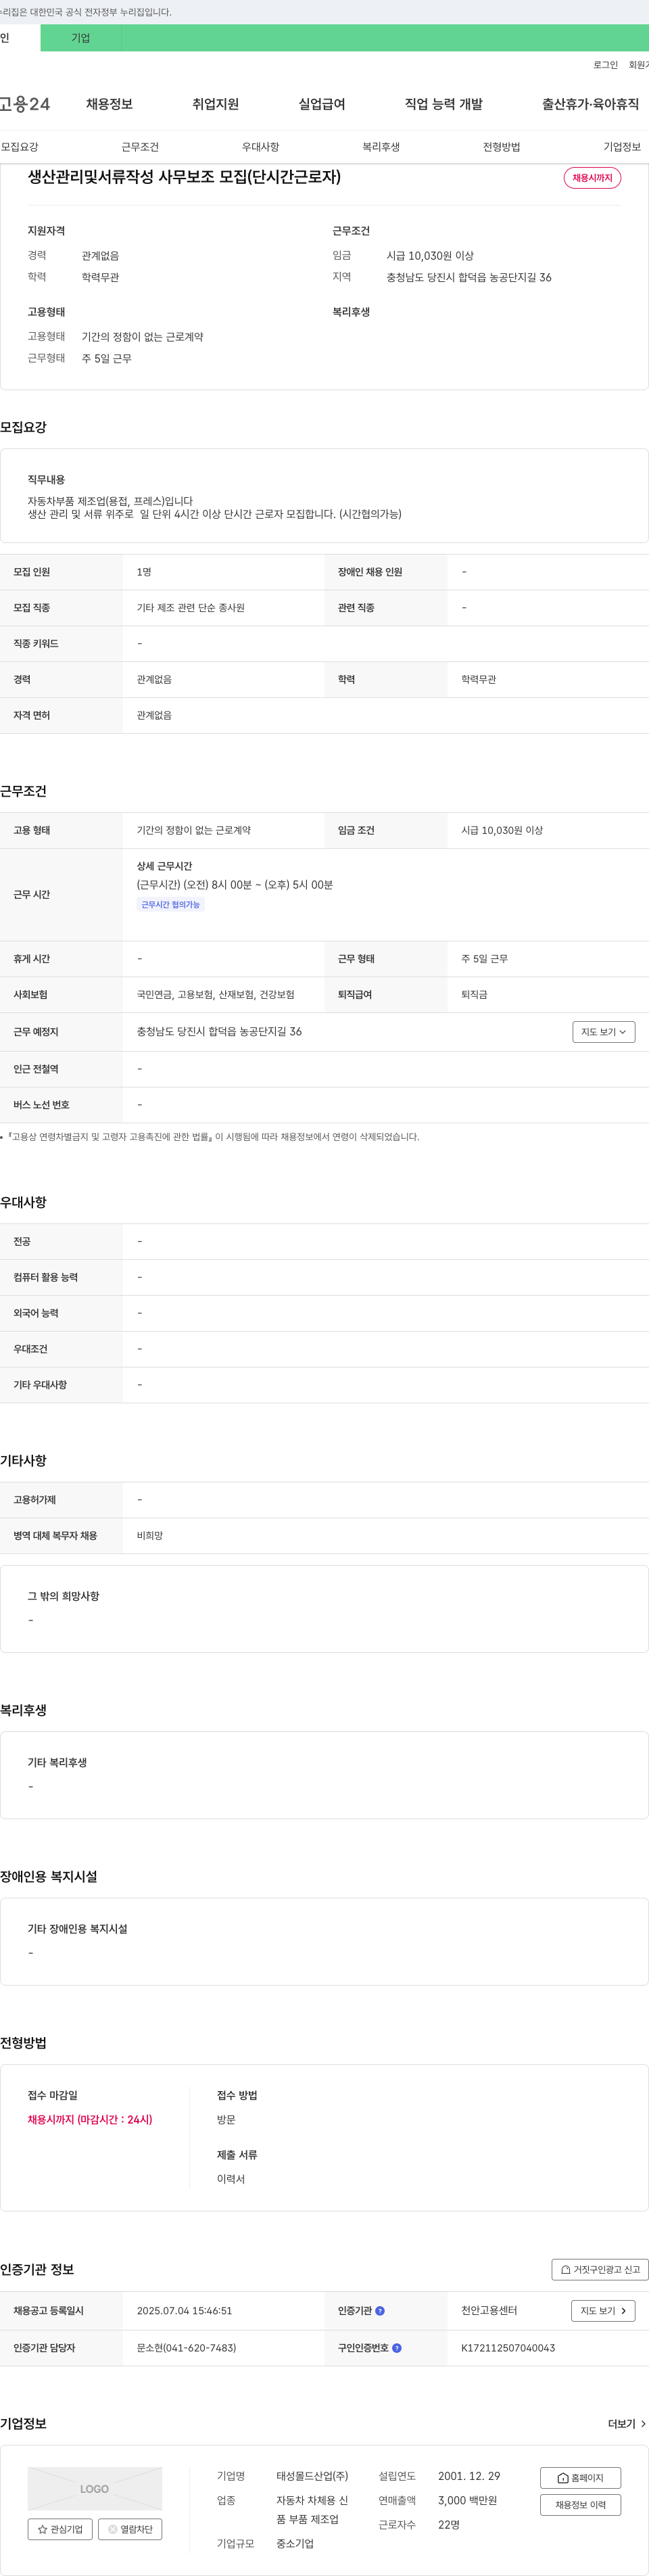Click the 채용시까지 status badge
This screenshot has height=2576, width=649.
592,178
